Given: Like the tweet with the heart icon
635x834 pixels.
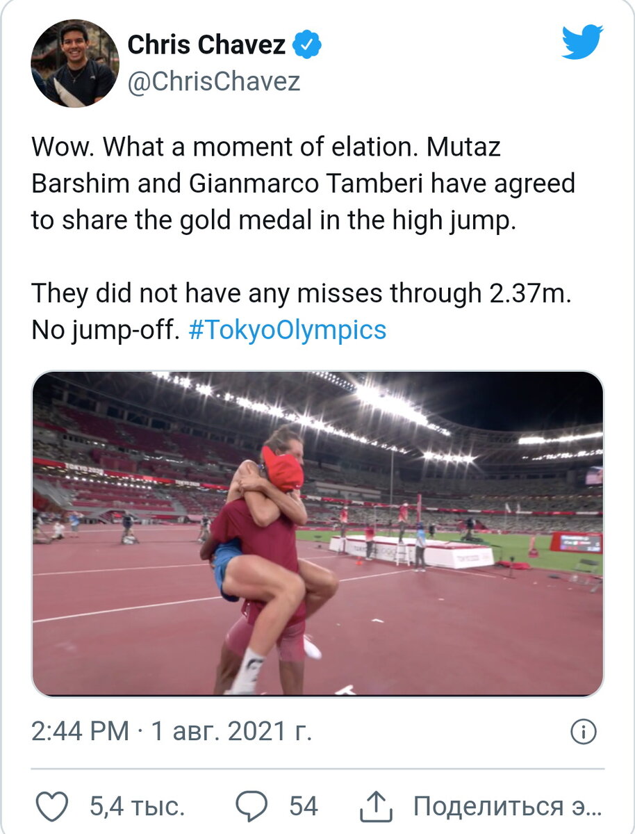Looking at the screenshot, I should [51, 806].
